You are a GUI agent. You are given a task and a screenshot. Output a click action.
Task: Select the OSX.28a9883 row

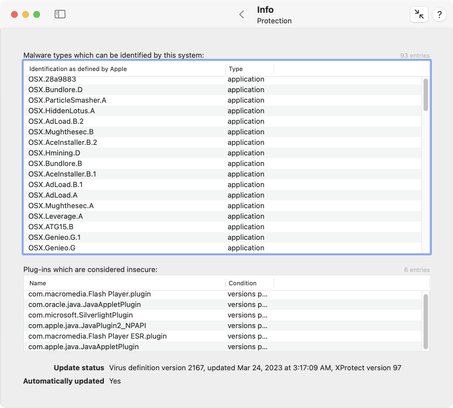point(223,79)
